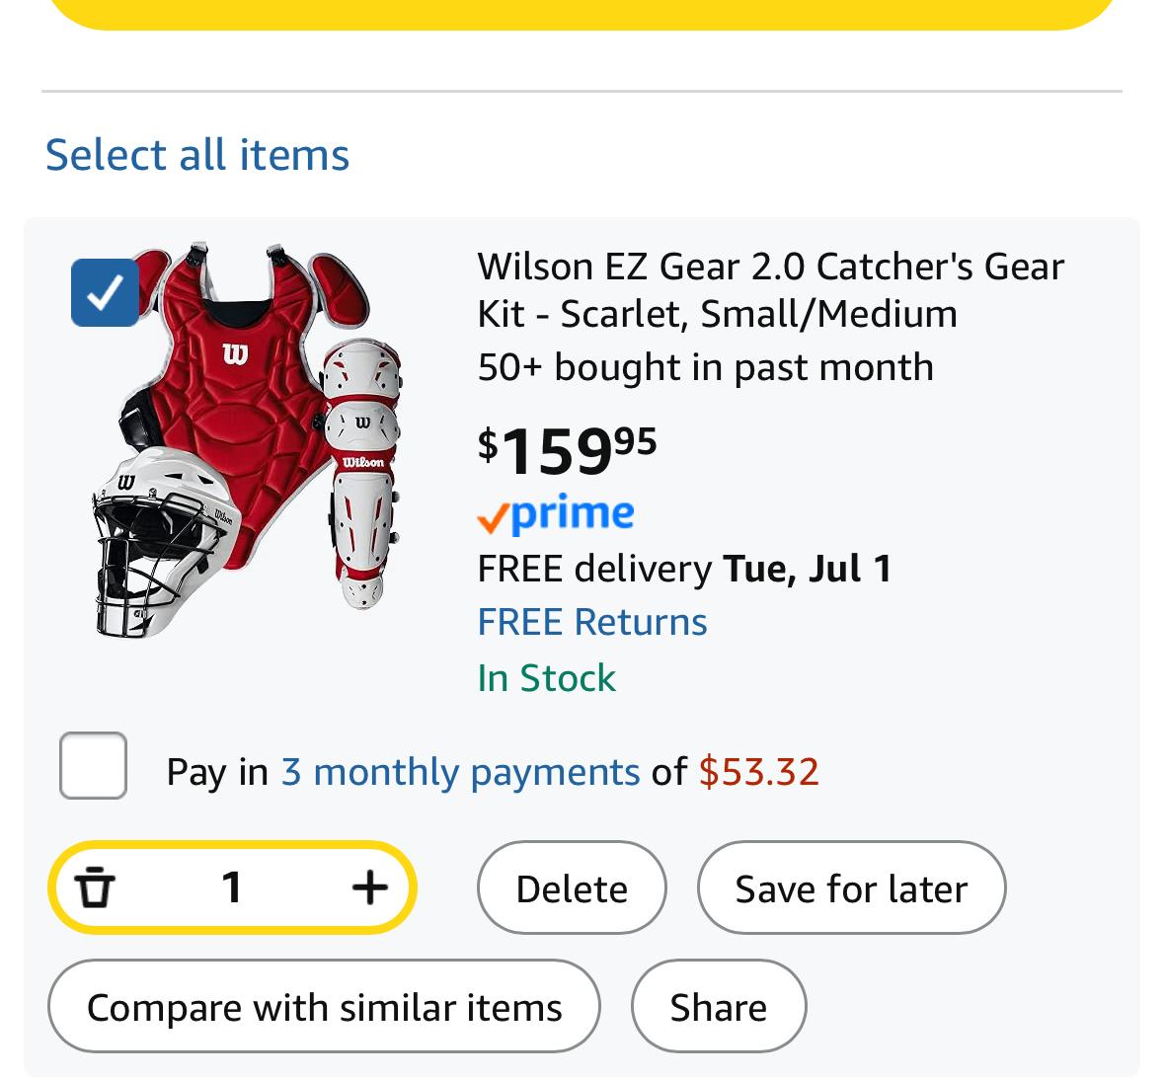The width and height of the screenshot is (1164, 1079).
Task: Enable the monthly payments checkbox
Action: click(x=93, y=765)
